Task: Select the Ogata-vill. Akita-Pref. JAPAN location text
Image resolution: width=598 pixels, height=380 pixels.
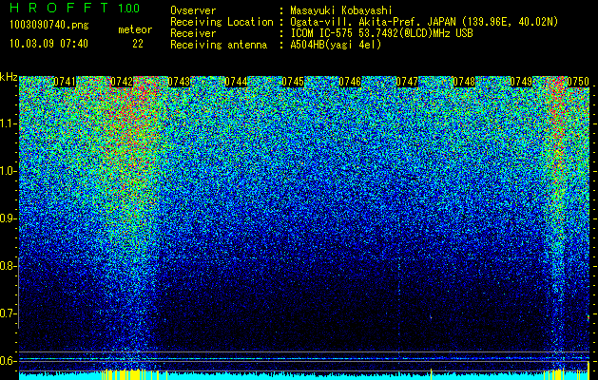Action: tap(424, 22)
